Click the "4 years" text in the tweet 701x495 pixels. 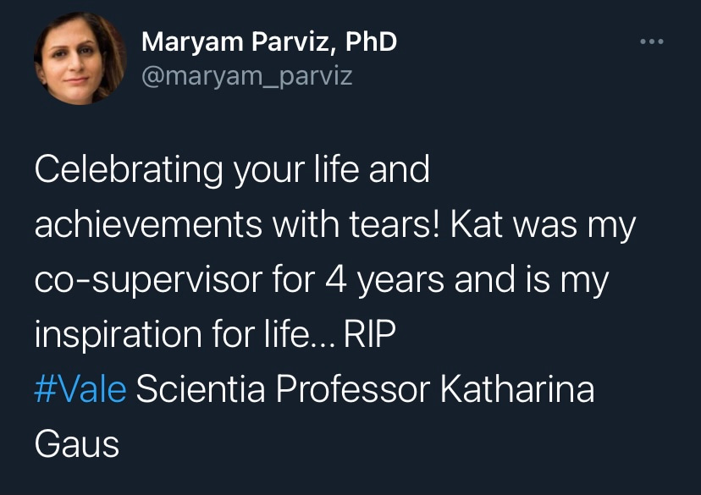tap(392, 283)
